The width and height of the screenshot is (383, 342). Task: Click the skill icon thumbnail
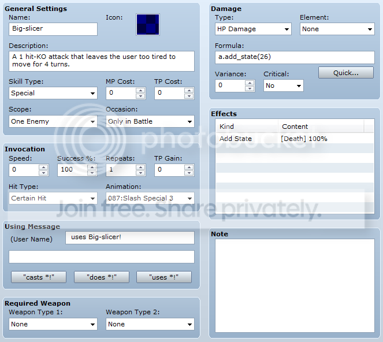[148, 24]
